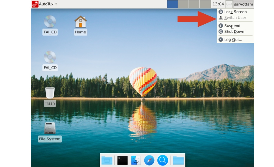Image resolution: width=274 pixels, height=167 pixels.
Task: Click the arrow icon beside Log Out
Action: point(221,39)
